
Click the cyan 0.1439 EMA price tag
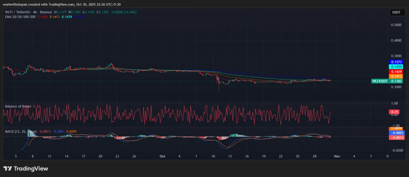(396, 67)
